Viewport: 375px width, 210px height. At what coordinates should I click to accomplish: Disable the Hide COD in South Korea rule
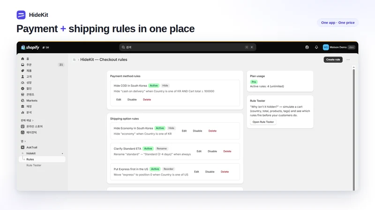pos(132,99)
